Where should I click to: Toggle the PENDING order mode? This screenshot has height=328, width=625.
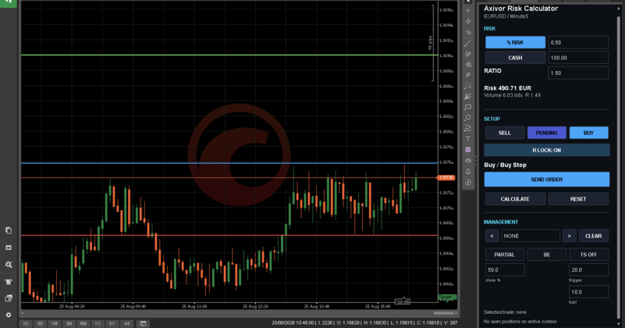point(546,133)
